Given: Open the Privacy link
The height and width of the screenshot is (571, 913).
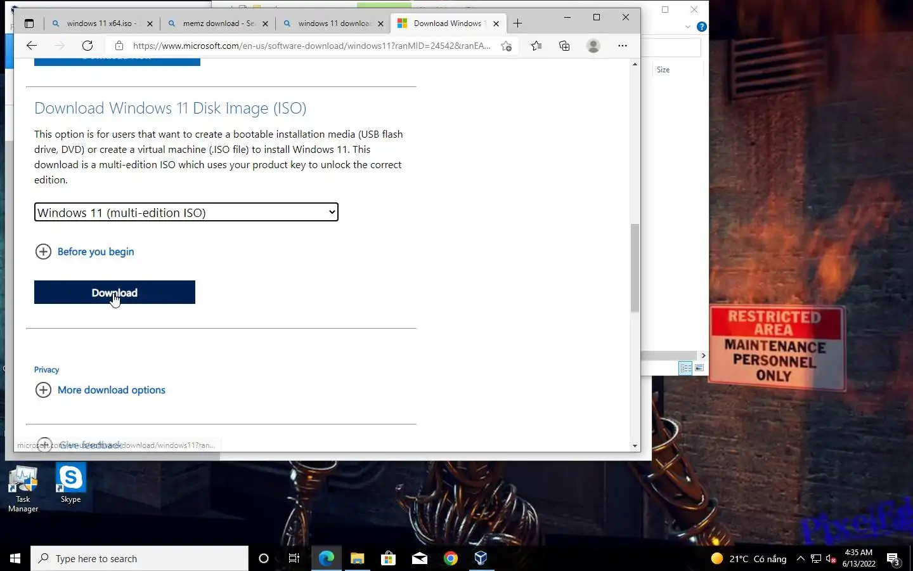Looking at the screenshot, I should (x=46, y=370).
